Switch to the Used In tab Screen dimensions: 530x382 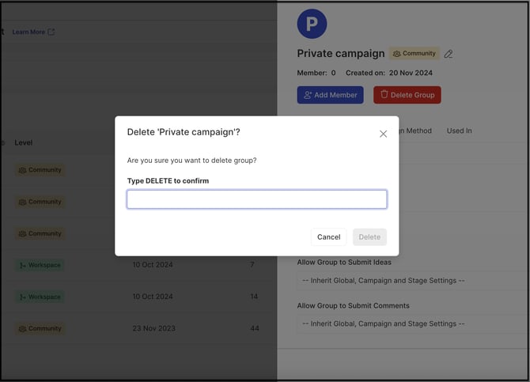pos(459,130)
